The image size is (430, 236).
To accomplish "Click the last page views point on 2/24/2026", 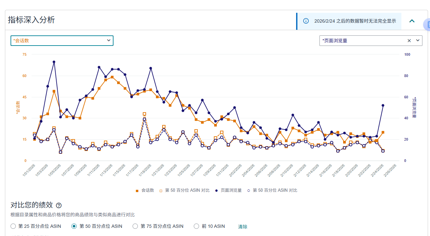I will coord(383,106).
